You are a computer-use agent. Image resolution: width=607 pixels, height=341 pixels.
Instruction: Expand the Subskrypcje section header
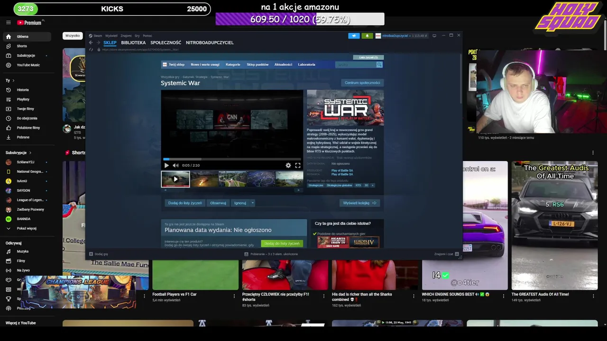coord(18,153)
